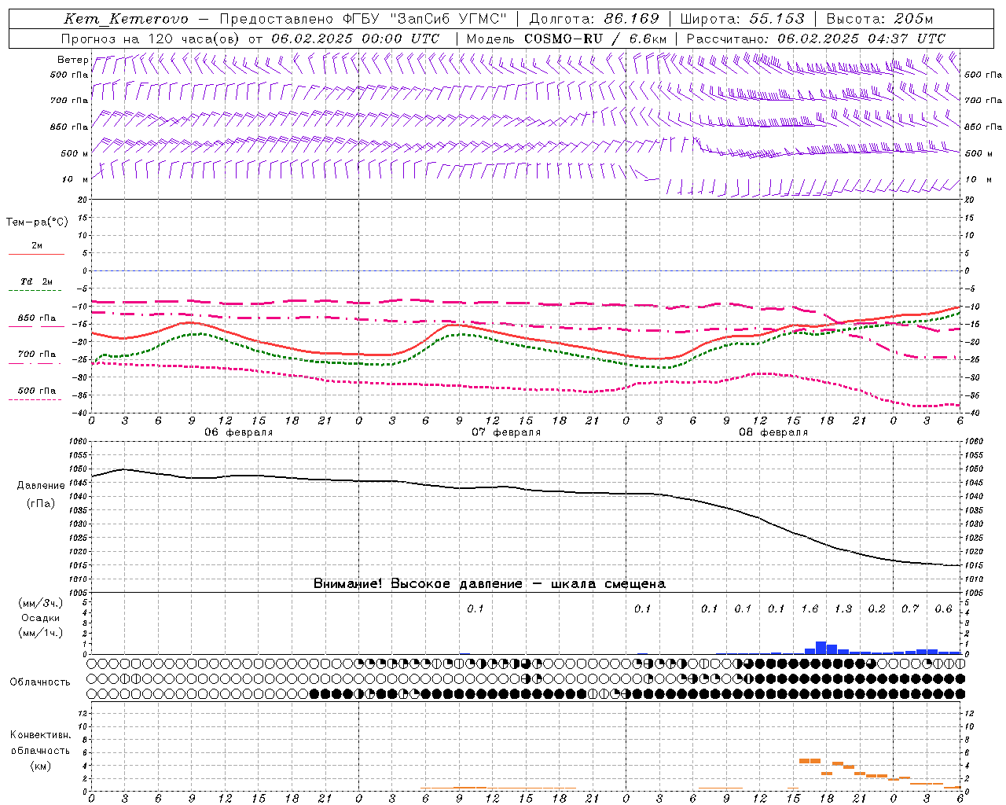Image resolution: width=1006 pixels, height=805 pixels.
Task: Click the Kem_Kemerovo station title
Action: [126, 19]
